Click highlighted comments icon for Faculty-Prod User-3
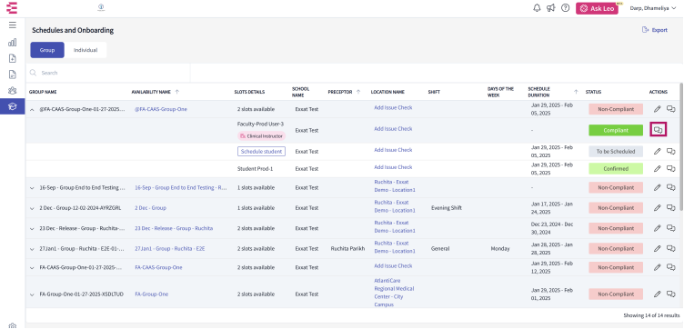This screenshot has height=329, width=684. click(x=659, y=130)
